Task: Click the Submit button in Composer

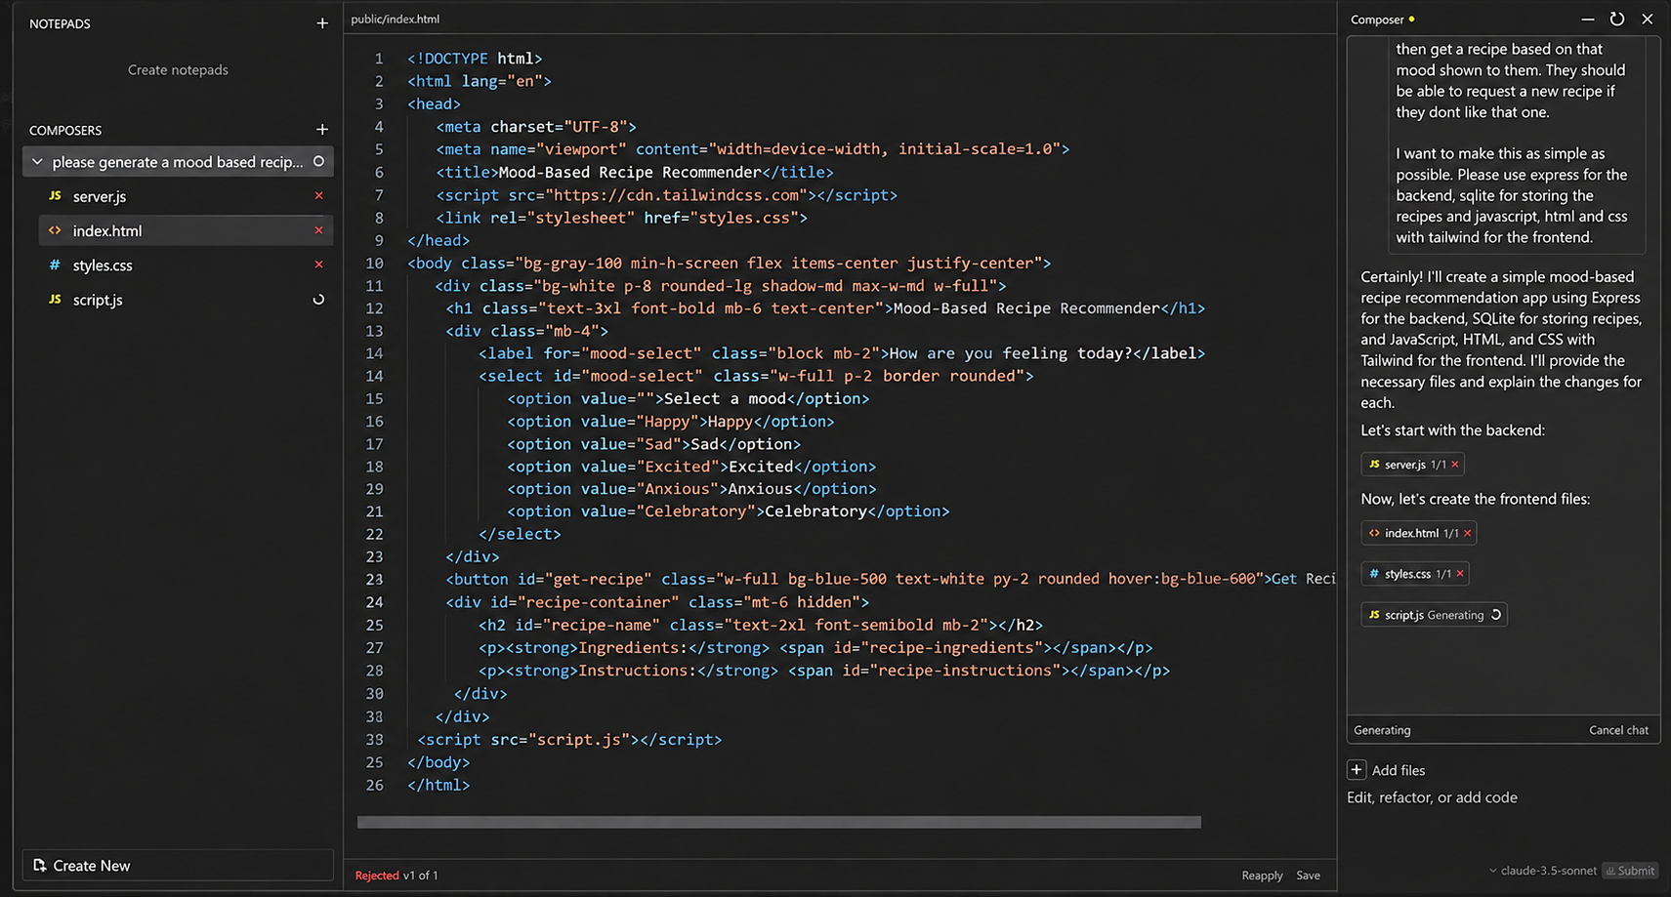Action: 1630,871
